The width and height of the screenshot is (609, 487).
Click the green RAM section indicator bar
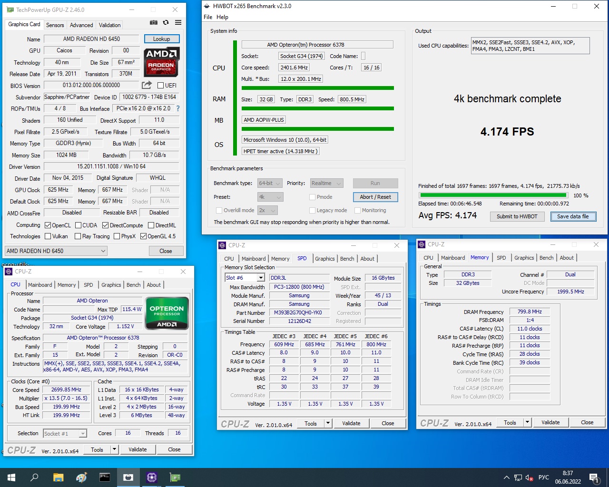click(x=318, y=108)
